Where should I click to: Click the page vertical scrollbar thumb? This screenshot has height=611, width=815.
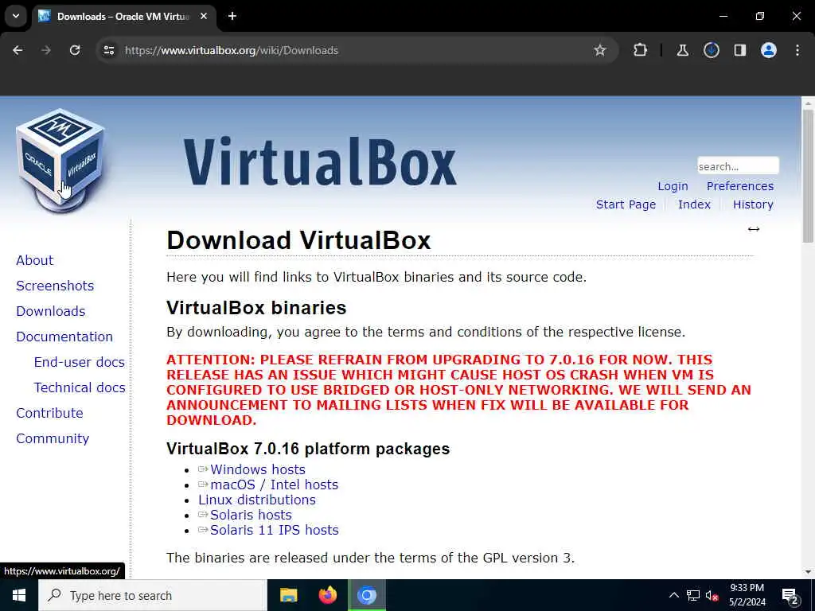(808, 175)
